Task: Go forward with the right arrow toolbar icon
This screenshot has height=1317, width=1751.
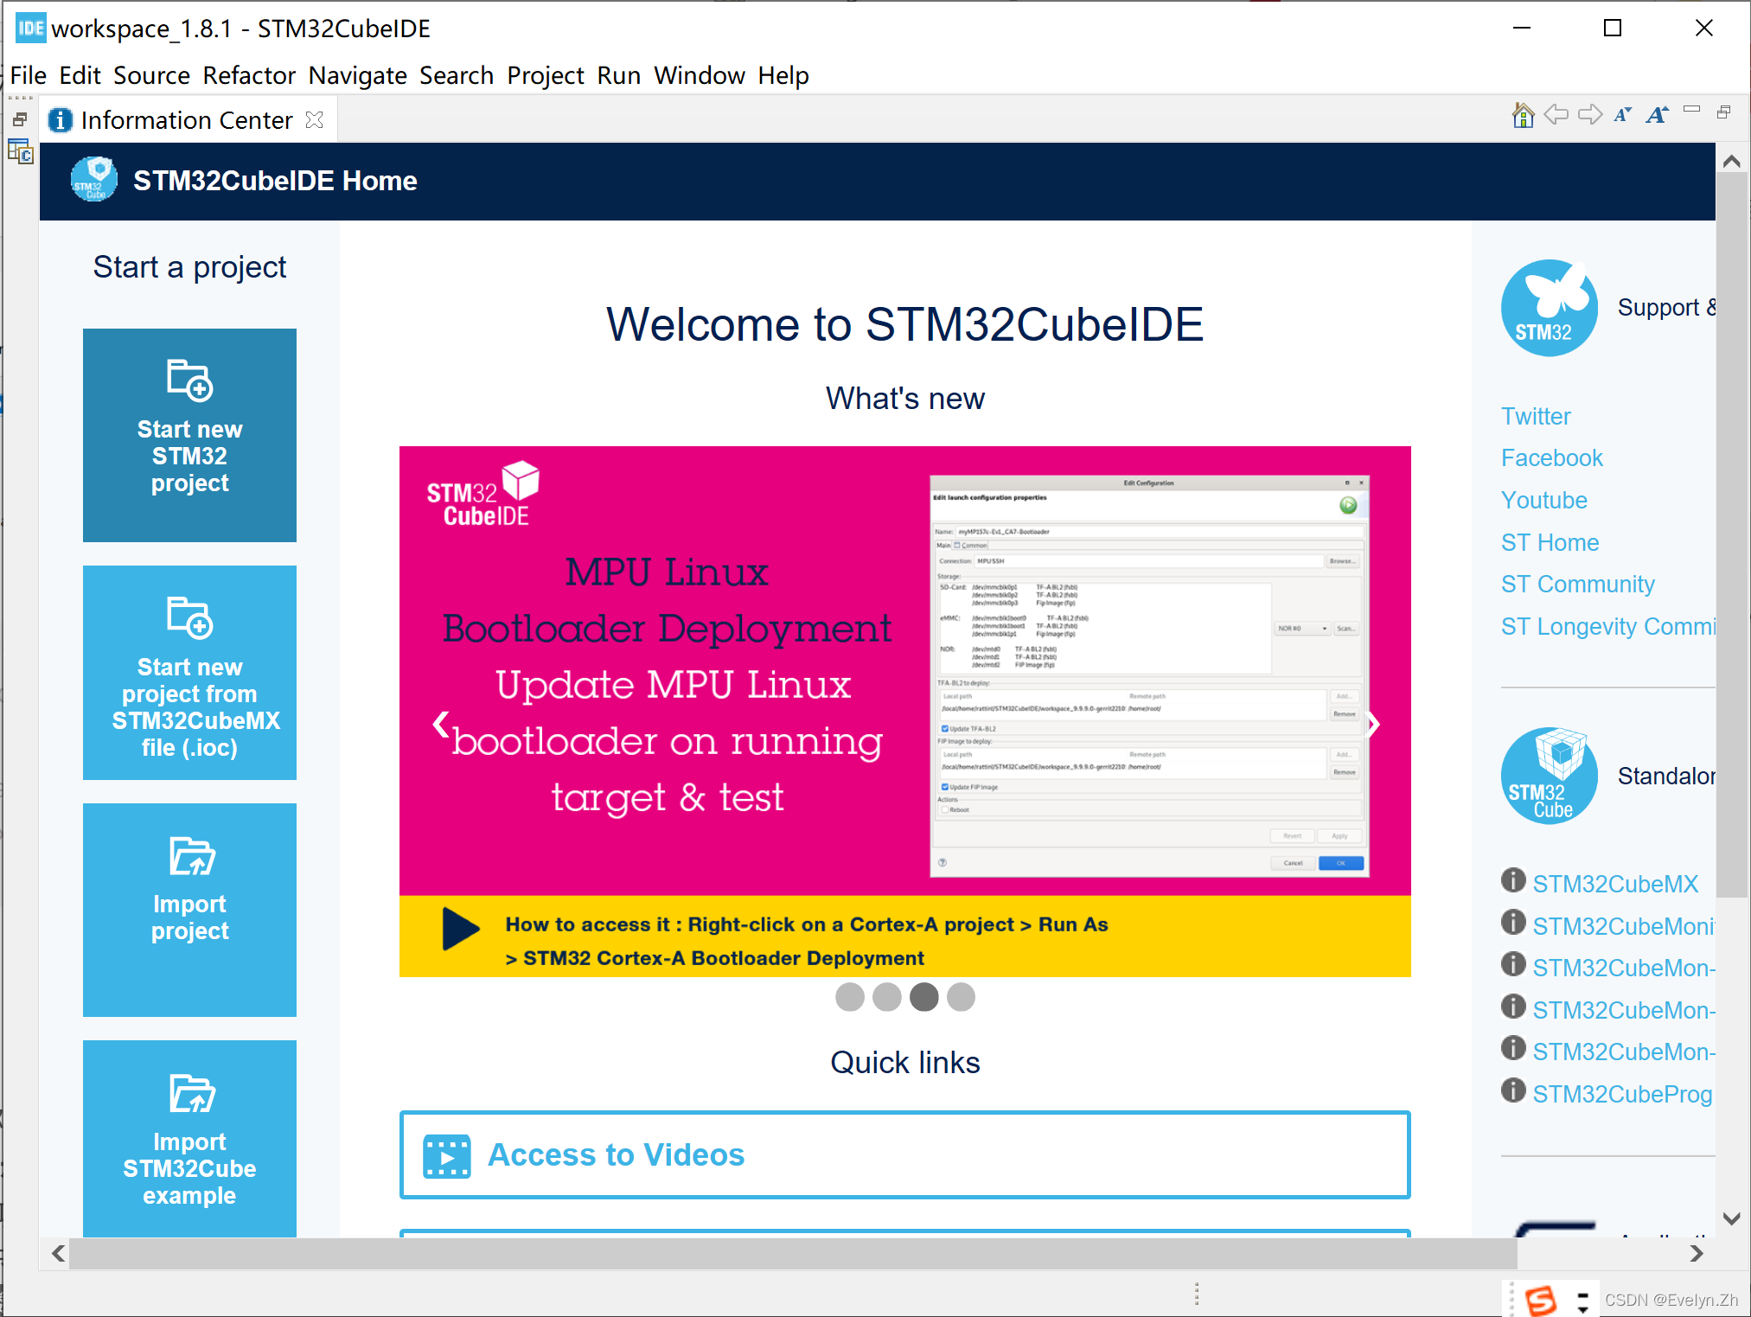Action: coord(1589,115)
